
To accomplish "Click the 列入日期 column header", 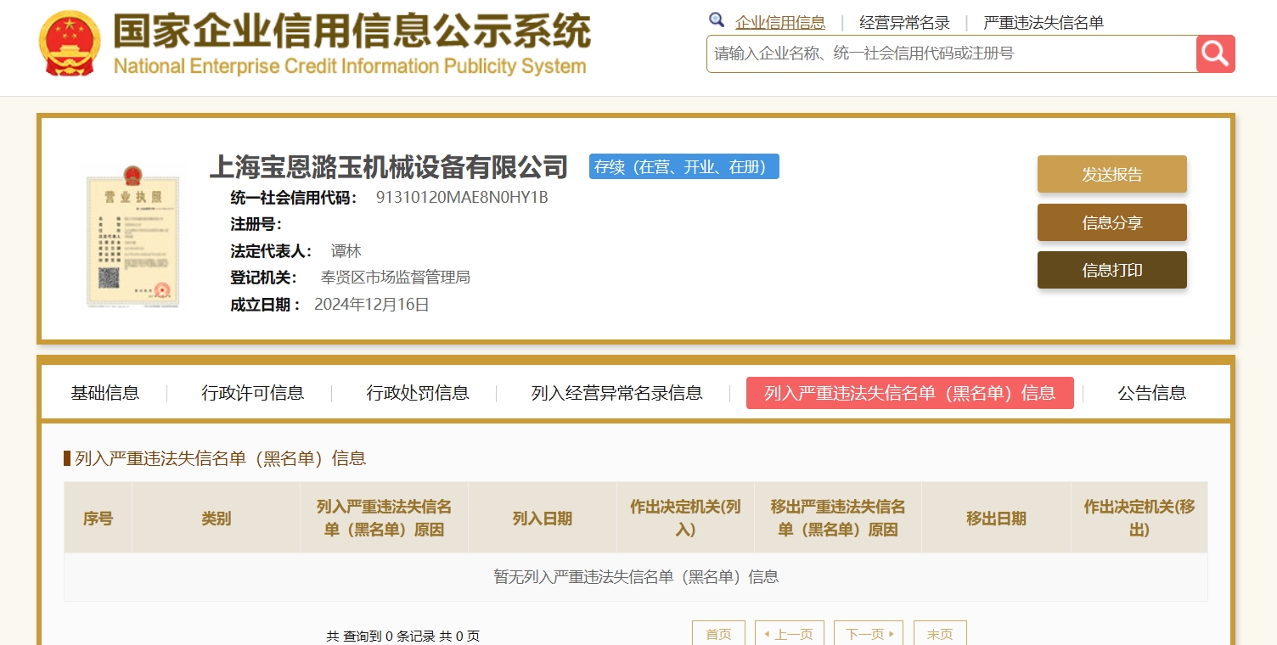I will (543, 519).
